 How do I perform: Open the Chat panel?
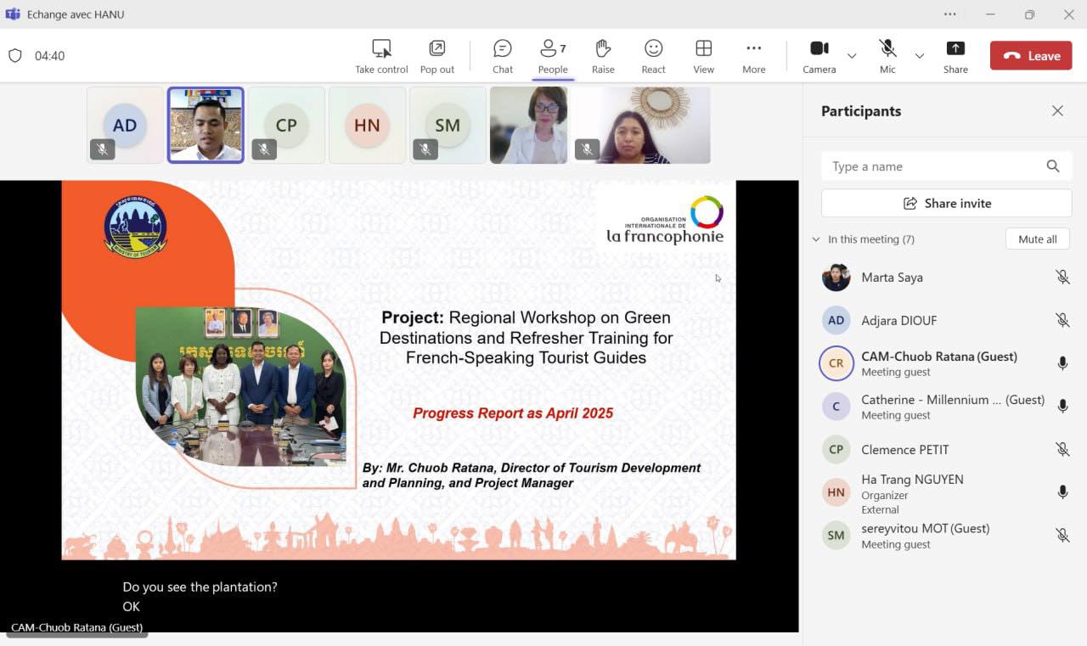(503, 56)
